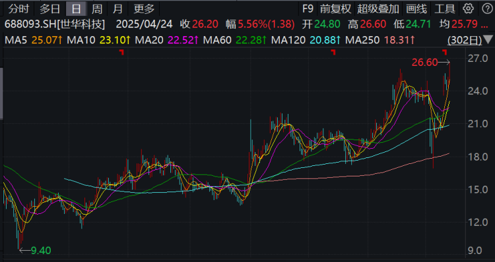
Task: Switch to 多日 multi-day tab
Action: pyautogui.click(x=49, y=9)
